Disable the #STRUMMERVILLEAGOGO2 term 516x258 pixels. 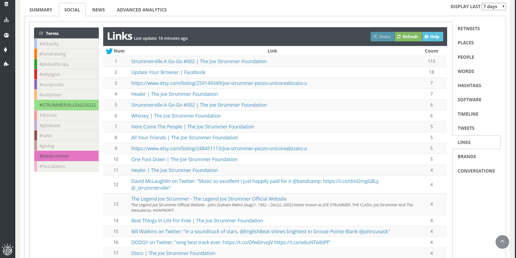pyautogui.click(x=67, y=105)
